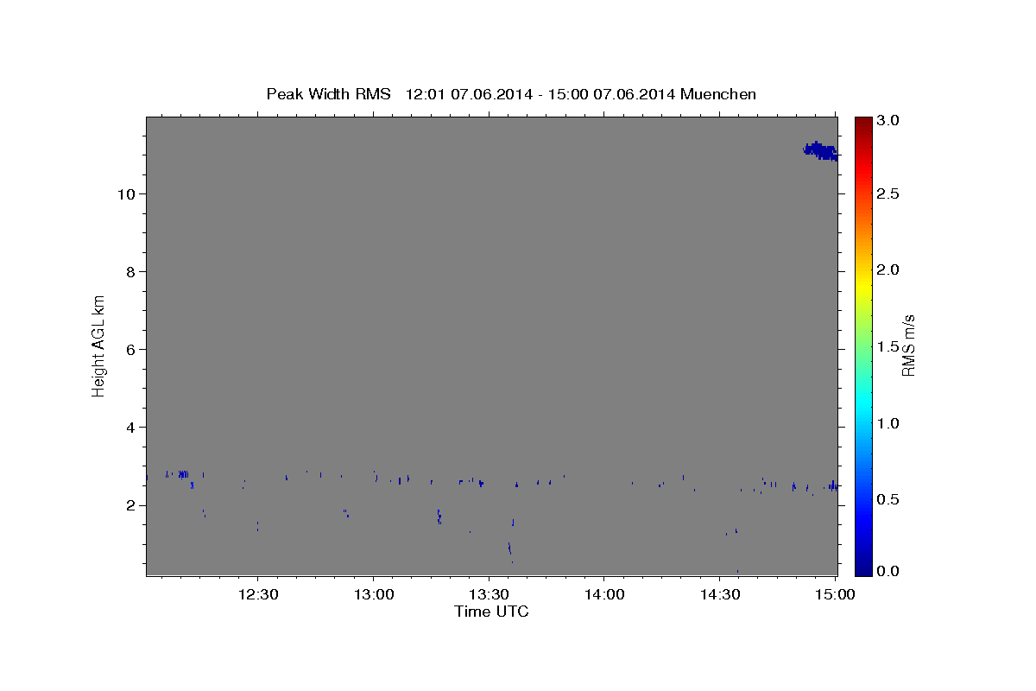Click the 13:00 time tick label

pos(373,594)
